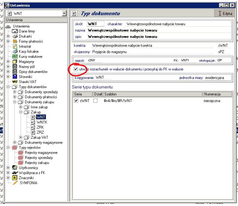238x206 pixels.
Task: Open the WNT document type dropdown
Action: click(64, 13)
